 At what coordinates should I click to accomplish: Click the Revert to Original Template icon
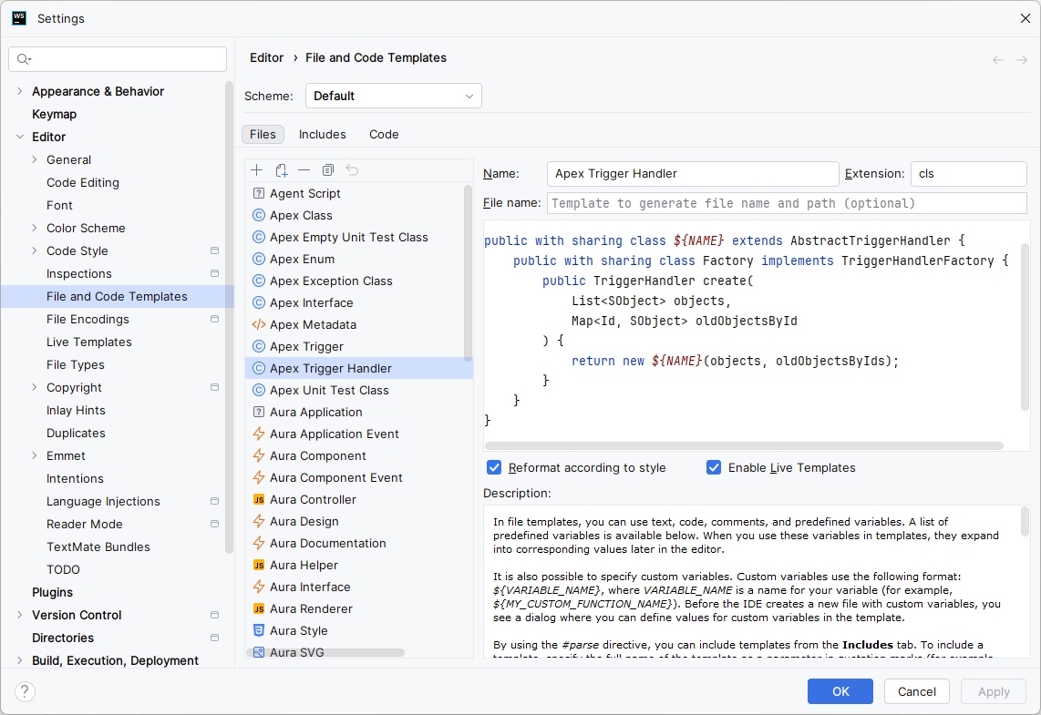click(352, 170)
